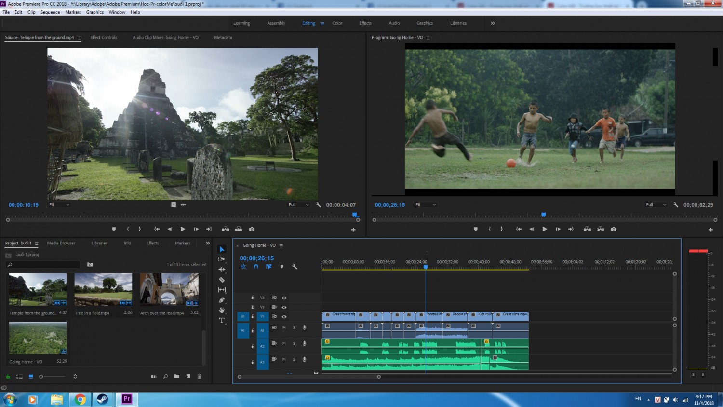Screen dimensions: 723x407
Task: Click Insert button in Source monitor
Action: click(225, 229)
